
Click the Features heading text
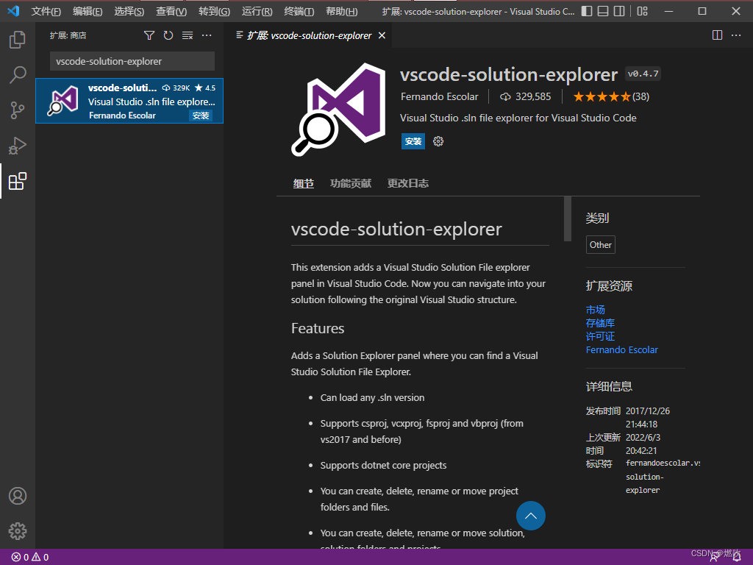coord(318,329)
